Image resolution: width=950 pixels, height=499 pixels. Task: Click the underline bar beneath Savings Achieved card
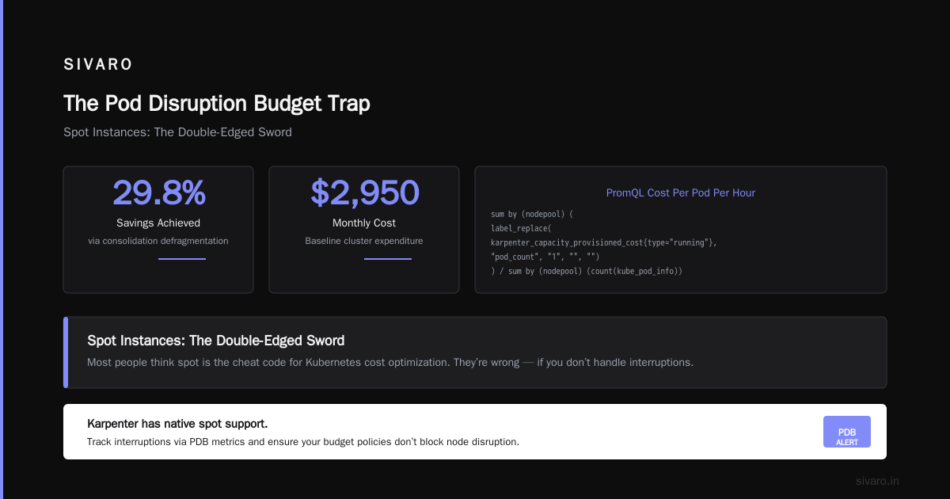182,258
